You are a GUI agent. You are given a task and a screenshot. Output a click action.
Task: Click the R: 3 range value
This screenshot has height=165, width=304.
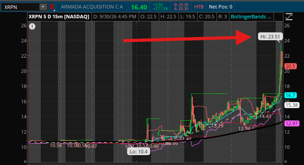click(x=222, y=17)
